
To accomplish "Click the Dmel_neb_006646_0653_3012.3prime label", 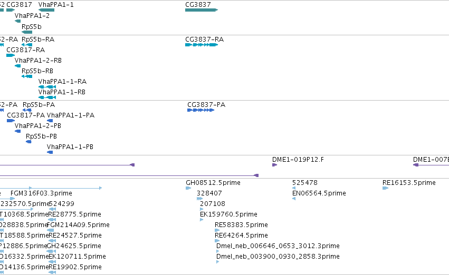I will point(278,247).
